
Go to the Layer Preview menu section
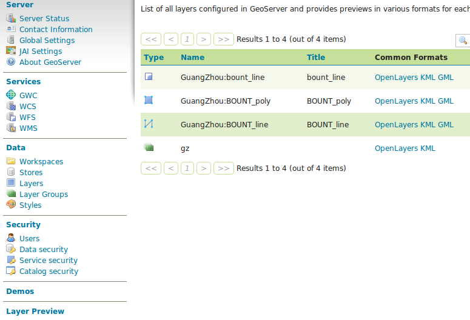point(35,312)
